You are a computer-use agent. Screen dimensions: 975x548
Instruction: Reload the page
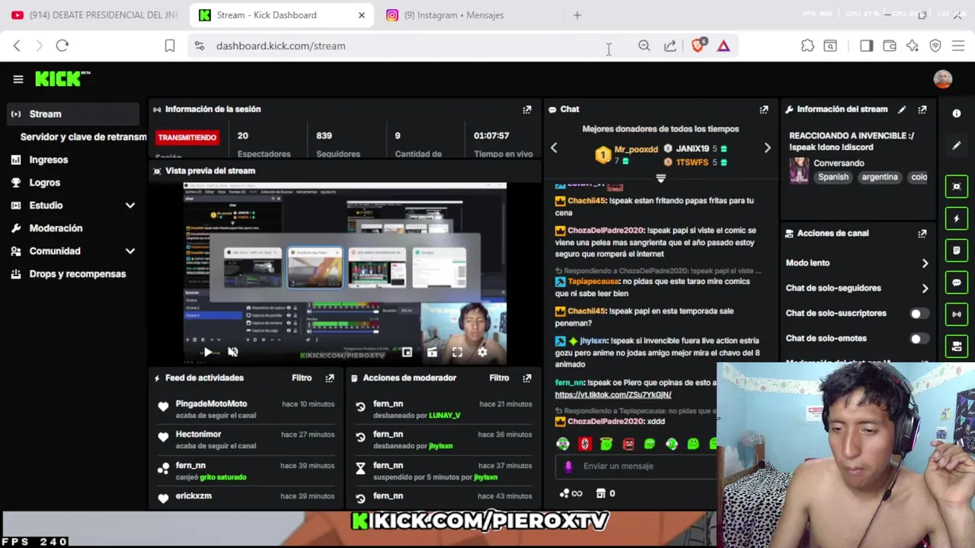click(x=62, y=46)
